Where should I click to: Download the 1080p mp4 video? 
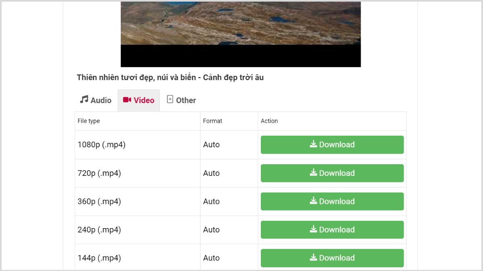point(332,145)
